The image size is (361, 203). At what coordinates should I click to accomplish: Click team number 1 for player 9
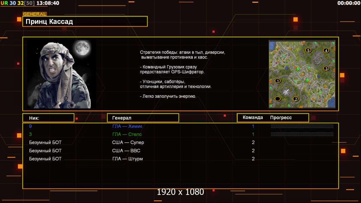tap(253, 126)
